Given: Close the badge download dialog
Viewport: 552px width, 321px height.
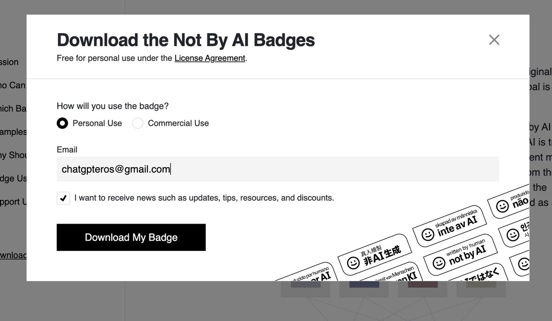Looking at the screenshot, I should pyautogui.click(x=494, y=40).
